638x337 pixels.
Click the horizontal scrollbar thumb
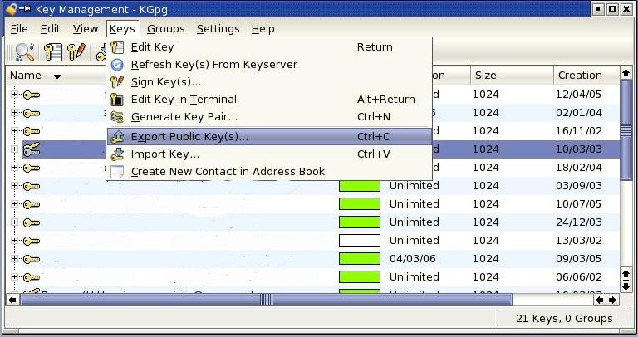pyautogui.click(x=267, y=300)
